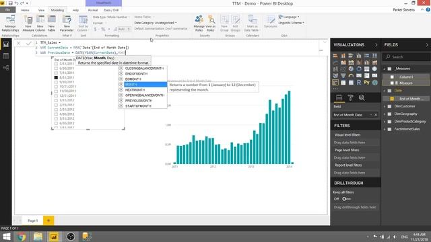This screenshot has height=242, width=431.
Task: Click the Fields search box
Action: pyautogui.click(x=407, y=56)
